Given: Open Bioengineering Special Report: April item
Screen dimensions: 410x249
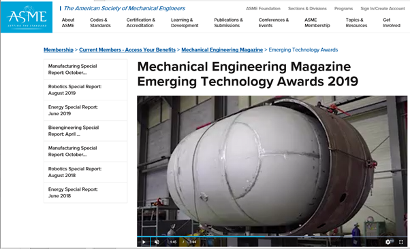Looking at the screenshot, I should (x=86, y=131).
